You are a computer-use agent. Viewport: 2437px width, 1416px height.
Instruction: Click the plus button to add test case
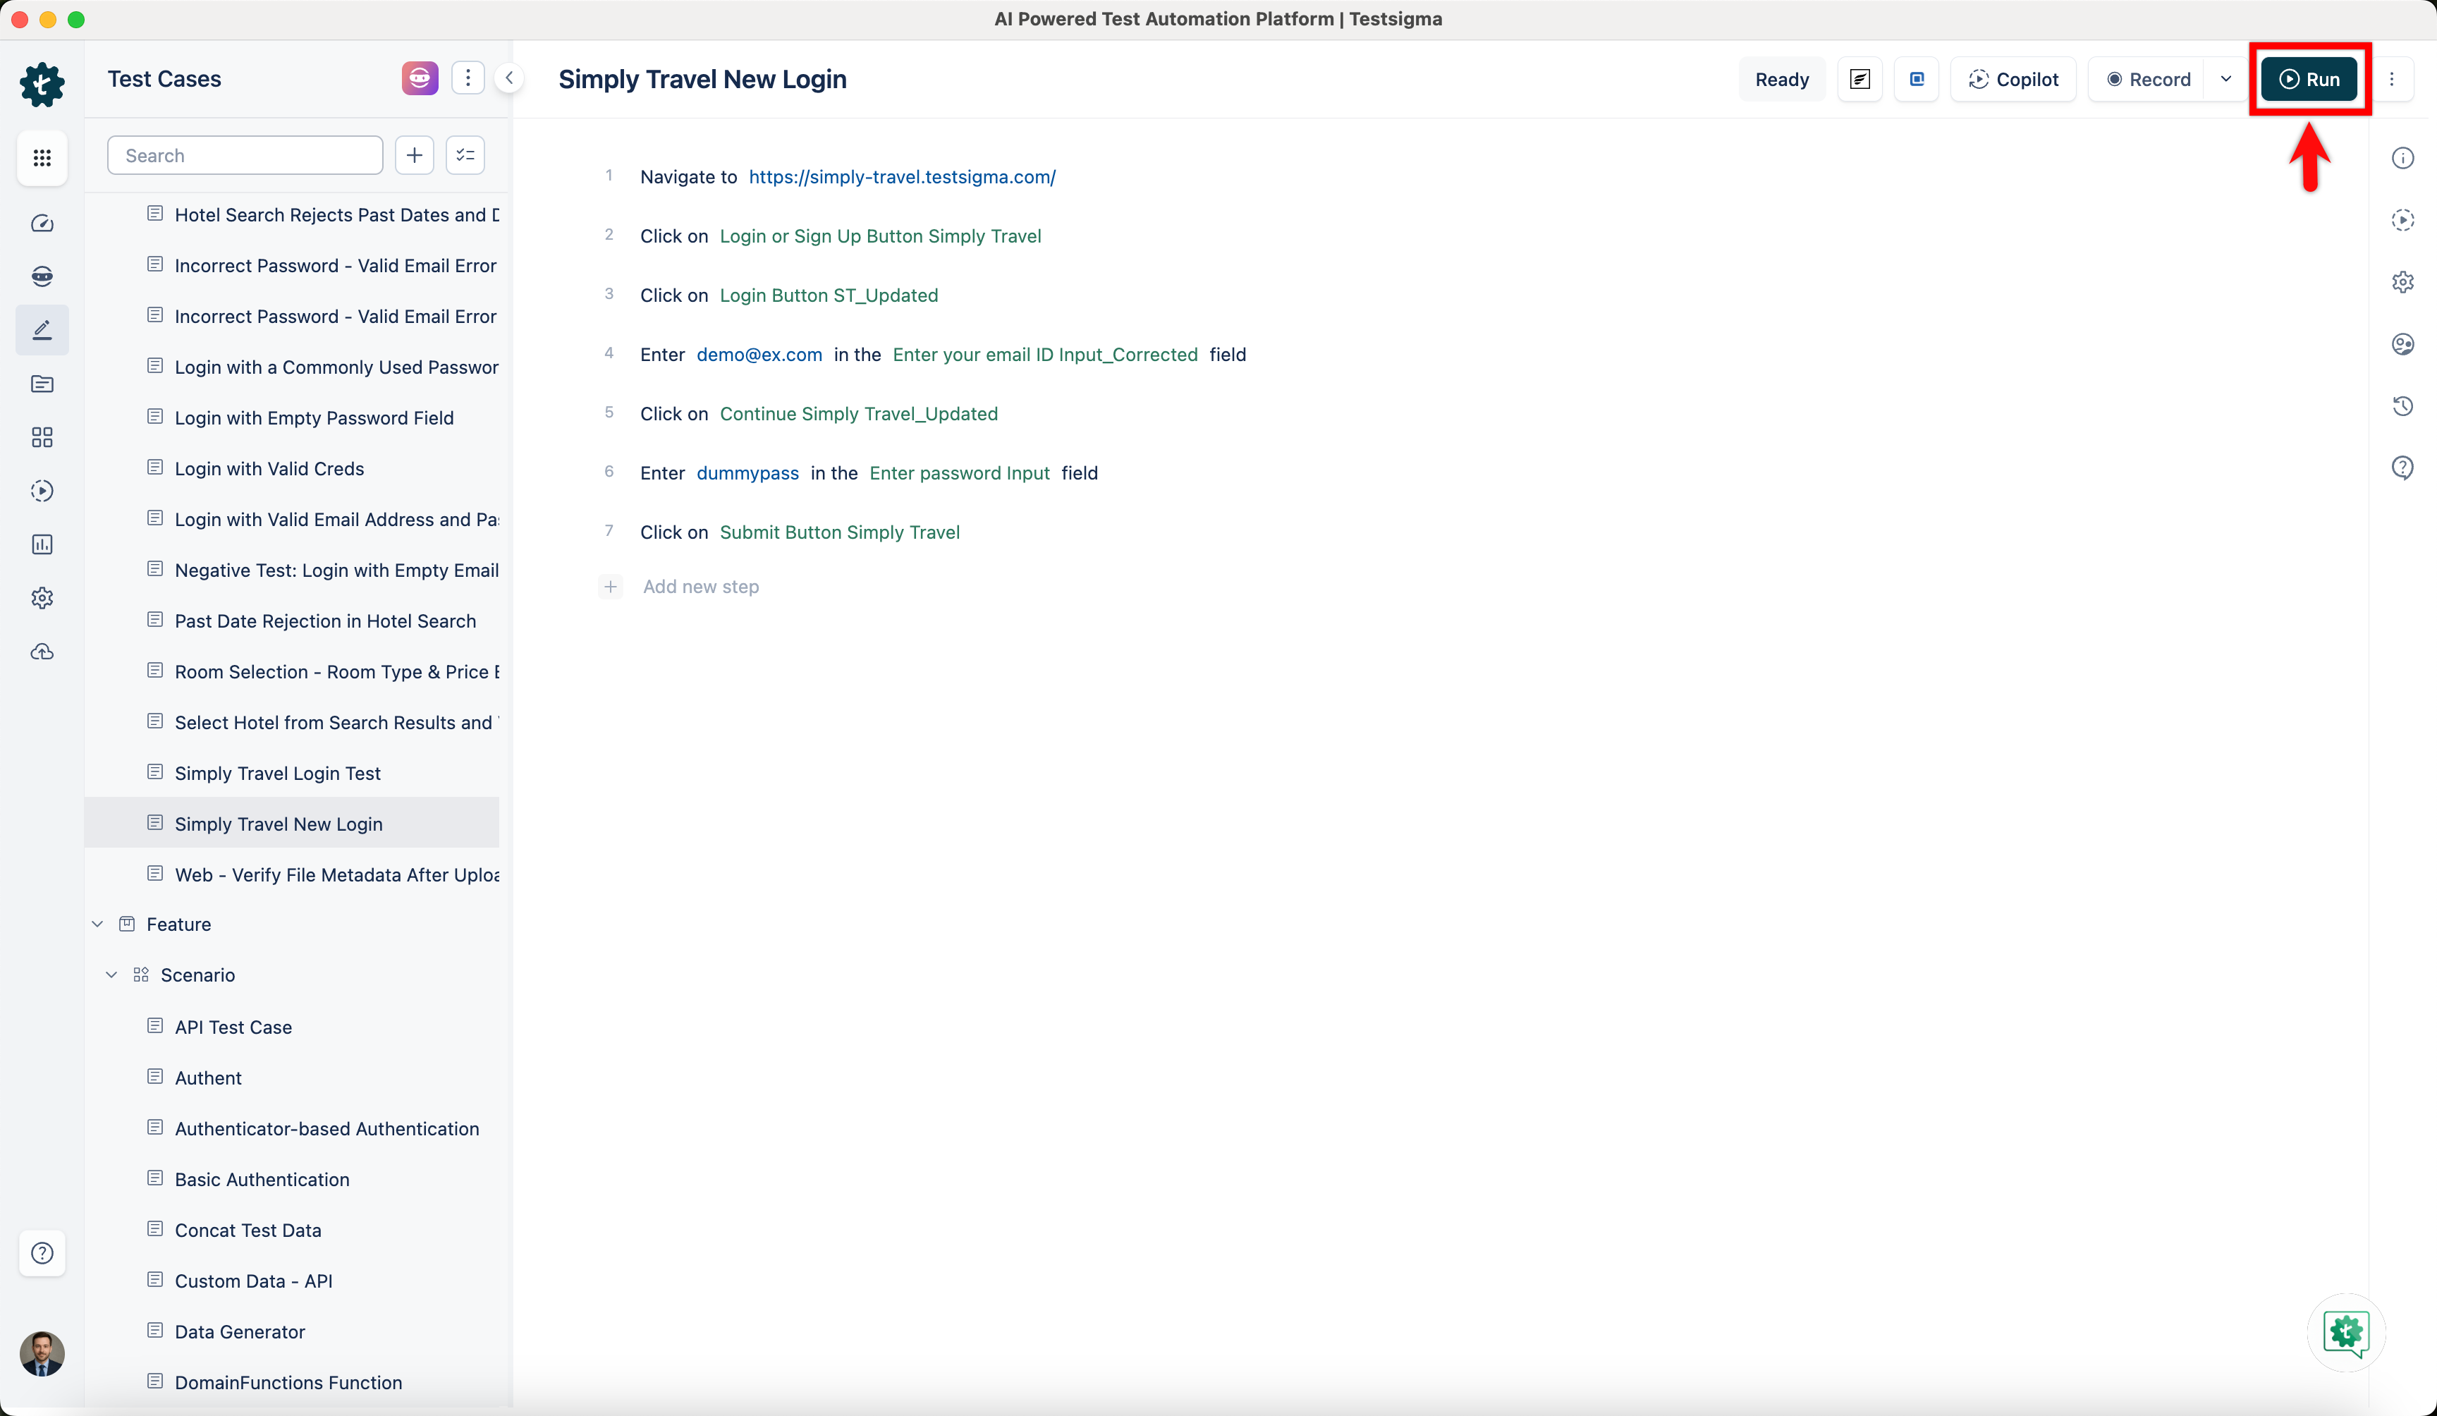414,156
